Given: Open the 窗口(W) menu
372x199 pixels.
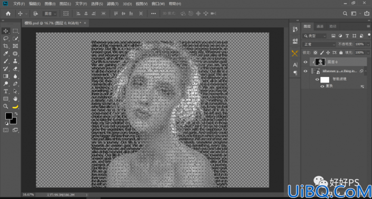Looking at the screenshot, I should point(158,4).
